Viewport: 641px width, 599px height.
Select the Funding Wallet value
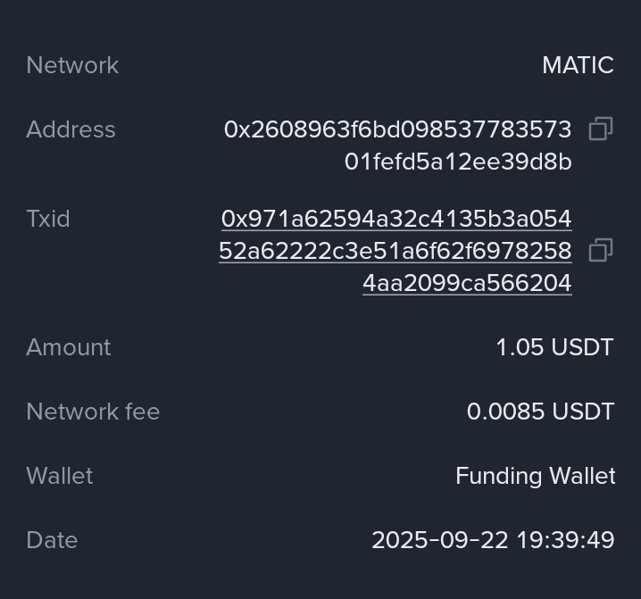pyautogui.click(x=535, y=476)
